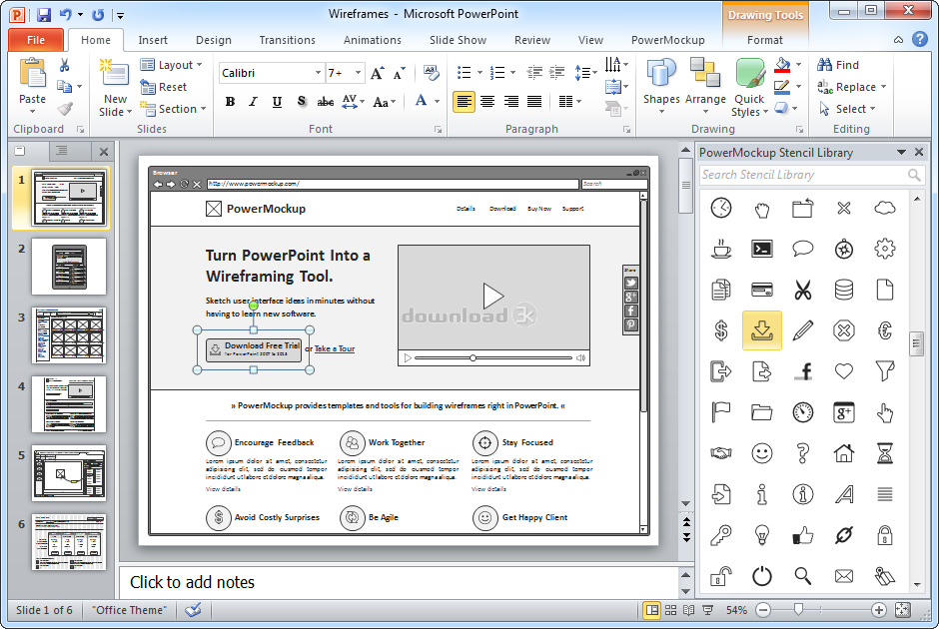The height and width of the screenshot is (629, 939).
Task: Open the Shapes gallery
Action: pyautogui.click(x=661, y=84)
